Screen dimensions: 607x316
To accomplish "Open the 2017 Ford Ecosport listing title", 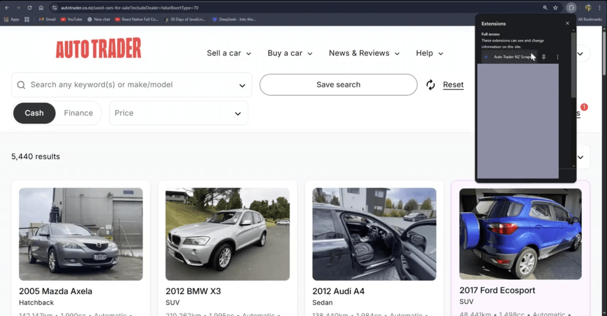I will [497, 290].
